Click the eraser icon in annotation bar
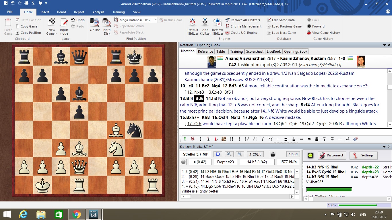The width and height of the screenshot is (392, 220). tap(355, 139)
